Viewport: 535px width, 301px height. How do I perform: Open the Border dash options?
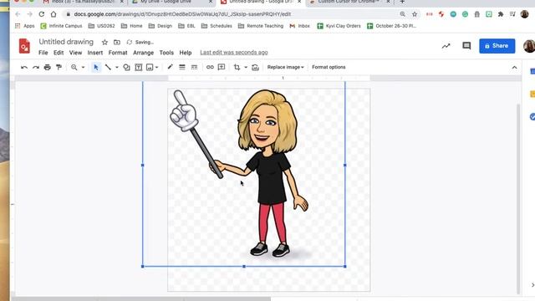(x=194, y=67)
